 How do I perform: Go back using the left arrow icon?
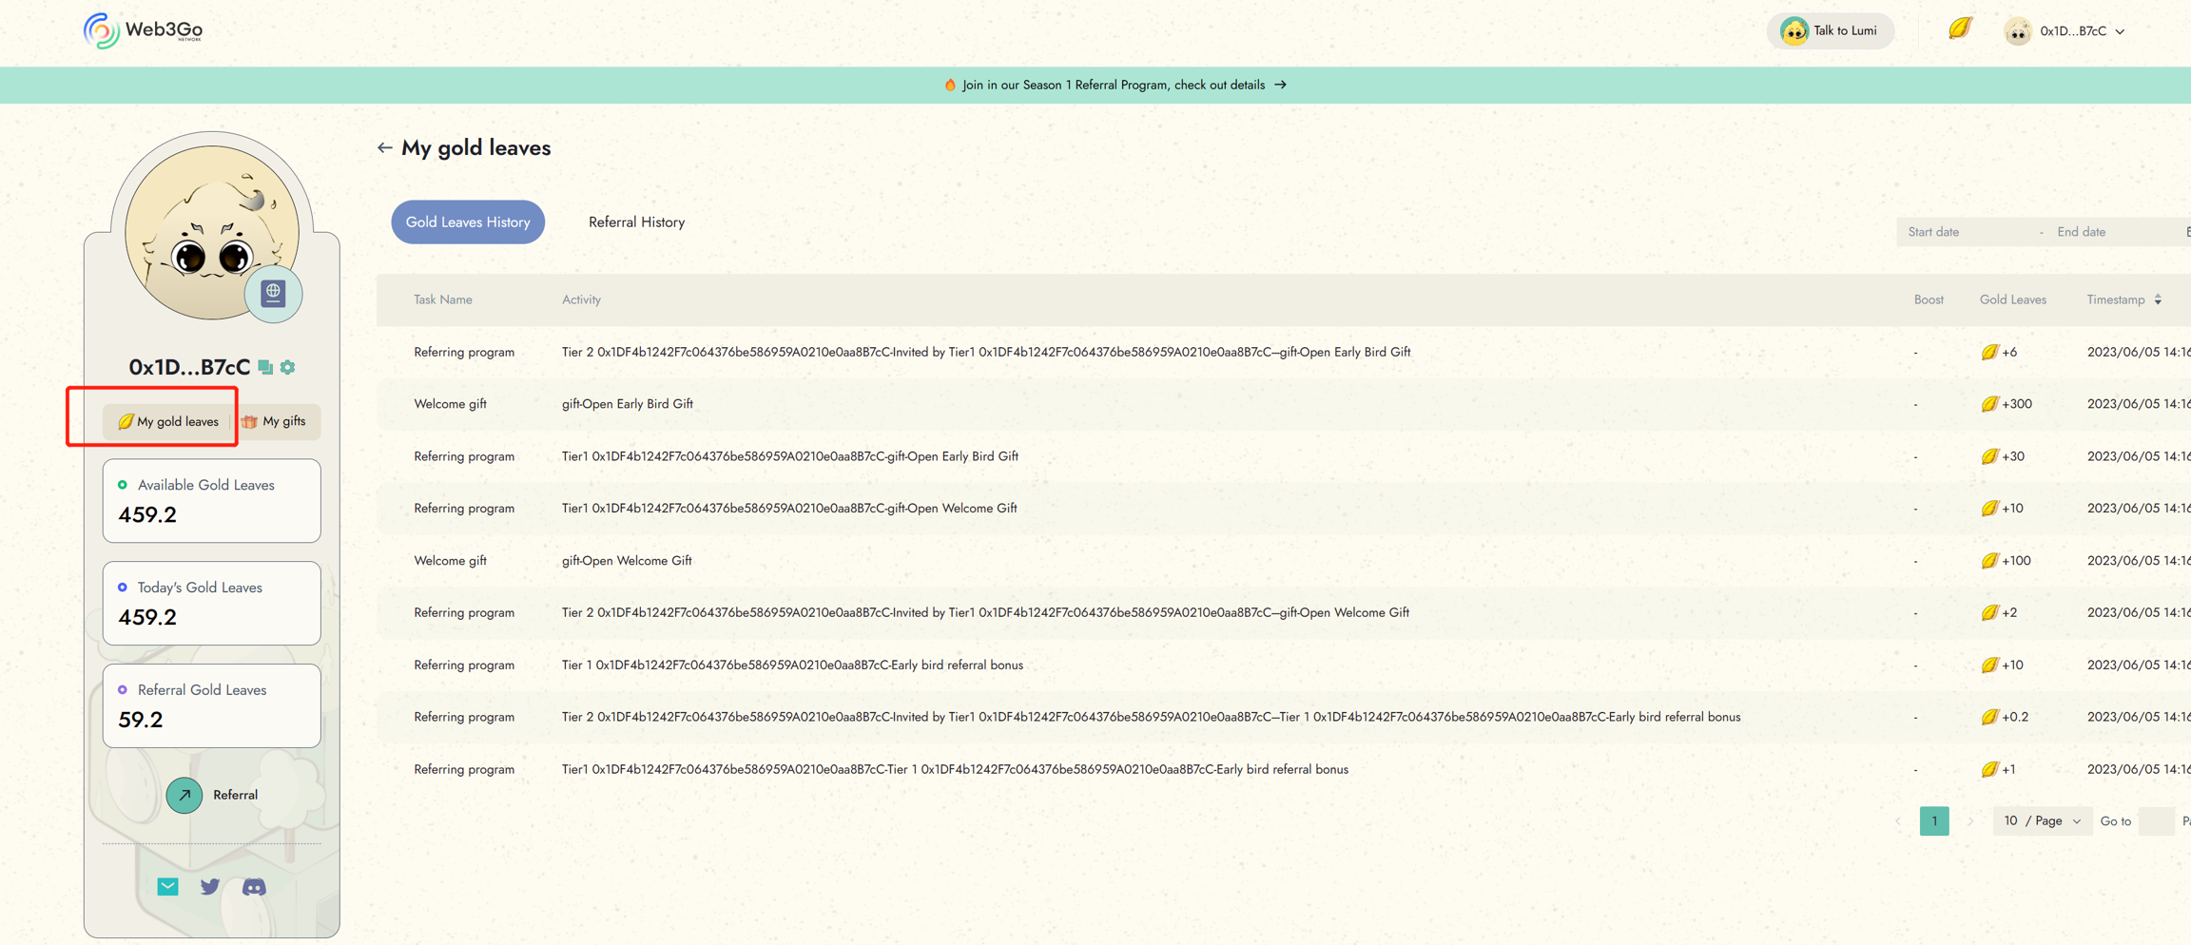click(384, 147)
